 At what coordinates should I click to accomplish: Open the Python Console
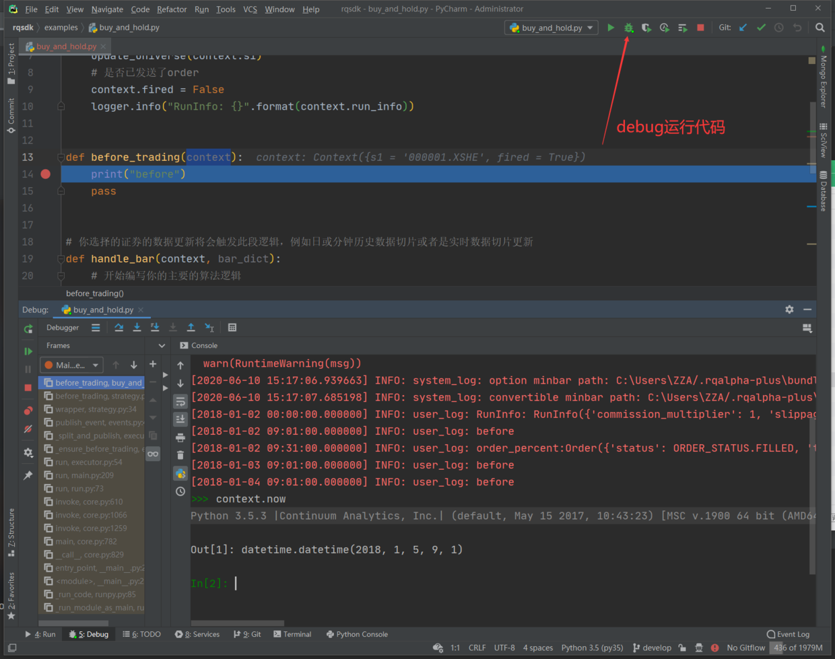[x=357, y=633]
